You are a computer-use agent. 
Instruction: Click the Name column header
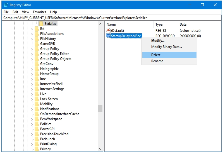pos(111,25)
